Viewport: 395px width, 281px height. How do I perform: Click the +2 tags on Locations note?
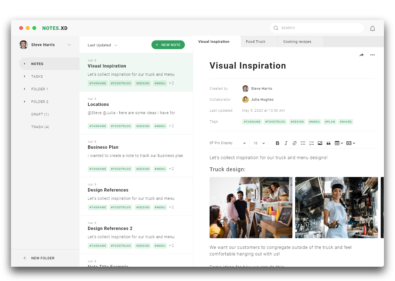[x=171, y=126]
